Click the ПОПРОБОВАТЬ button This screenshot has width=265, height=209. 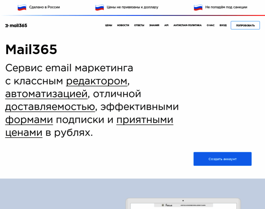[x=245, y=25]
